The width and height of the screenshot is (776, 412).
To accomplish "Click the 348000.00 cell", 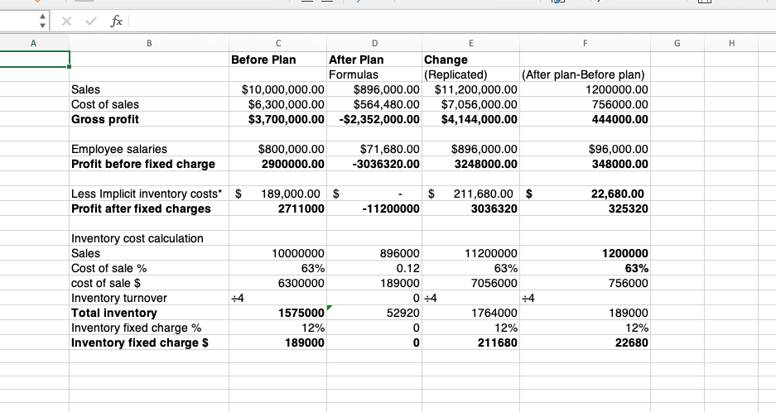I will coord(585,164).
